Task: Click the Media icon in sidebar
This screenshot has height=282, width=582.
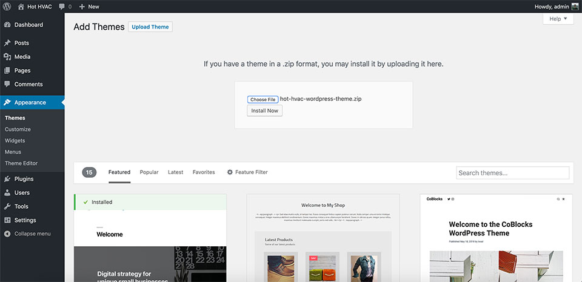Action: 7,57
